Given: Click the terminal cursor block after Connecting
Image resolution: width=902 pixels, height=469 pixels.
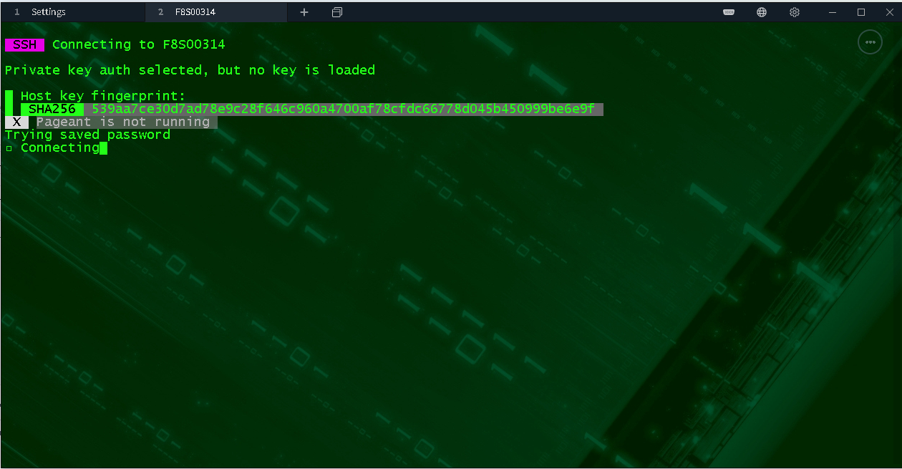Looking at the screenshot, I should (104, 148).
